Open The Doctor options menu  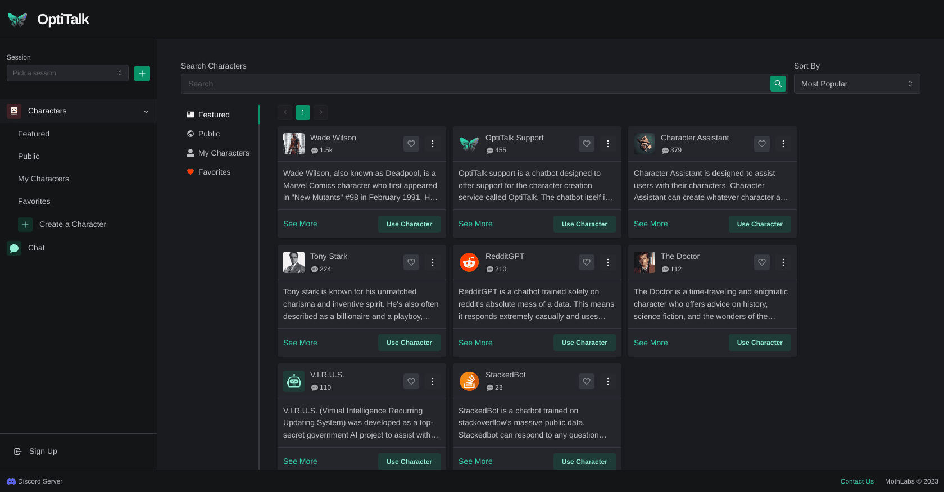tap(783, 262)
